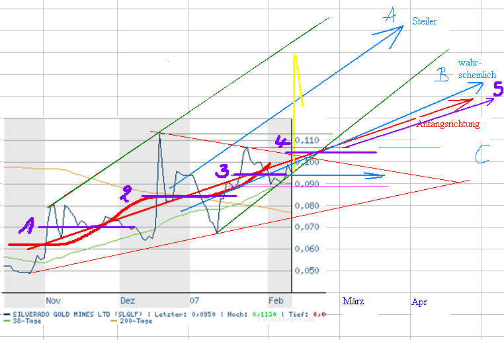Select the 0,100 price axis value
This screenshot has width=504, height=340.
tap(307, 162)
